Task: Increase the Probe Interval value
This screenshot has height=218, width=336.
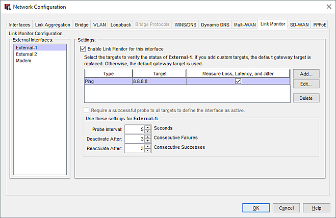Action: 147,127
